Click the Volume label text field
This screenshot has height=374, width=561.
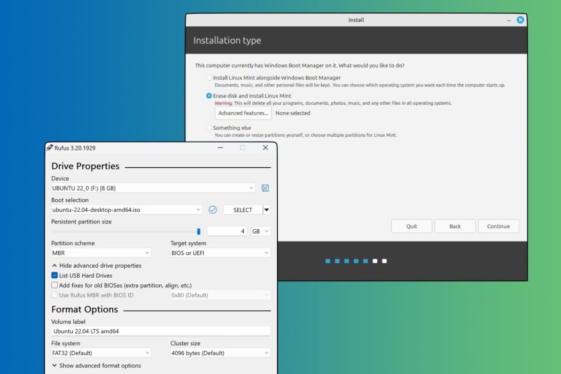(161, 331)
